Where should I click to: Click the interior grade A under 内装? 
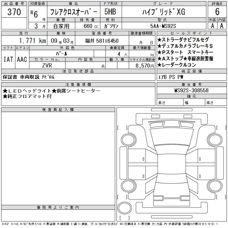pyautogui.click(x=222, y=26)
